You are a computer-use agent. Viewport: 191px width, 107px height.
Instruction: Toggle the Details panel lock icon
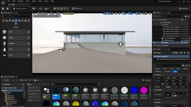point(188,53)
